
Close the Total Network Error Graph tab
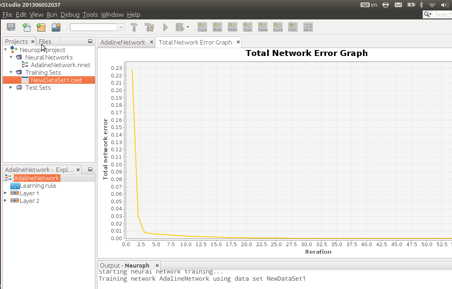tap(238, 42)
